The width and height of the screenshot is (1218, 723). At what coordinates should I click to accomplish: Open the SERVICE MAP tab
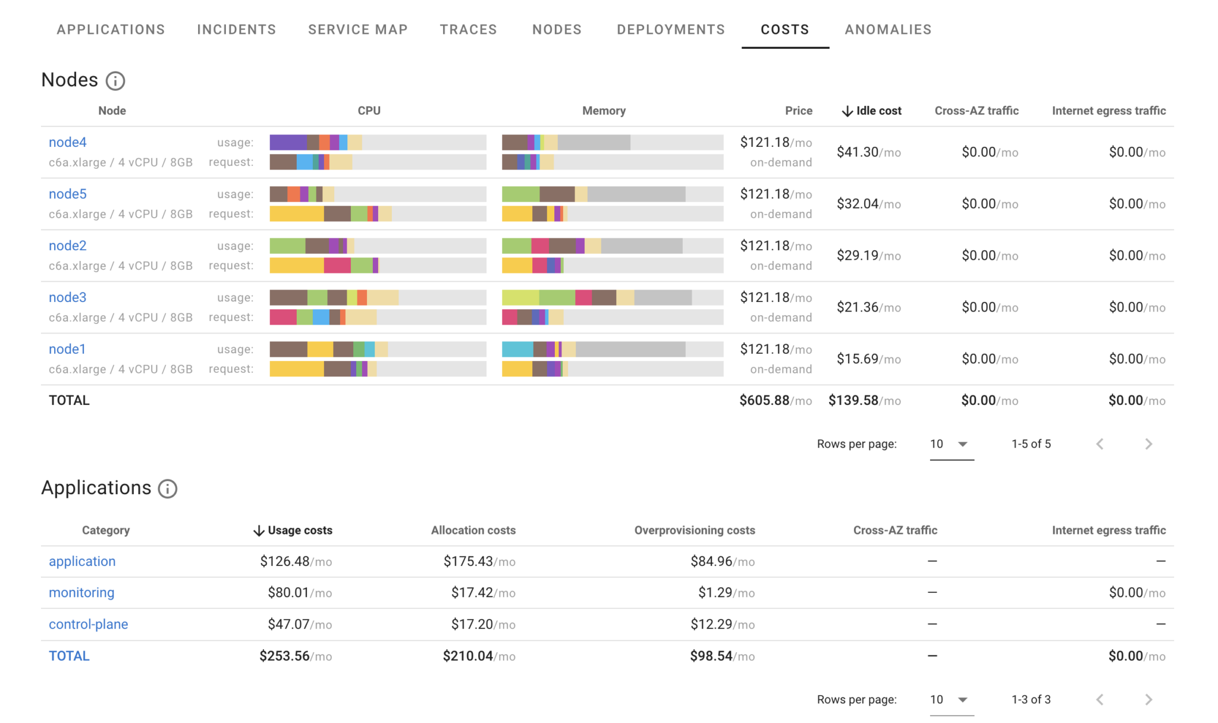(357, 29)
